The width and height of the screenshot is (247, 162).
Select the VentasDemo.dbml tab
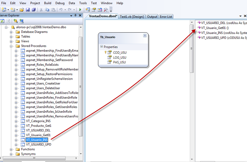(x=103, y=16)
